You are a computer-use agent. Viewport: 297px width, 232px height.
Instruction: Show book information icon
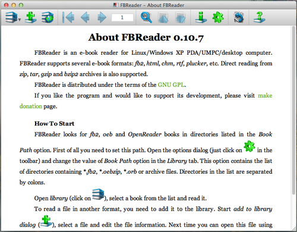point(201,17)
